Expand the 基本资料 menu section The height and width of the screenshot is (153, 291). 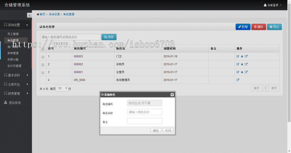coord(16,75)
